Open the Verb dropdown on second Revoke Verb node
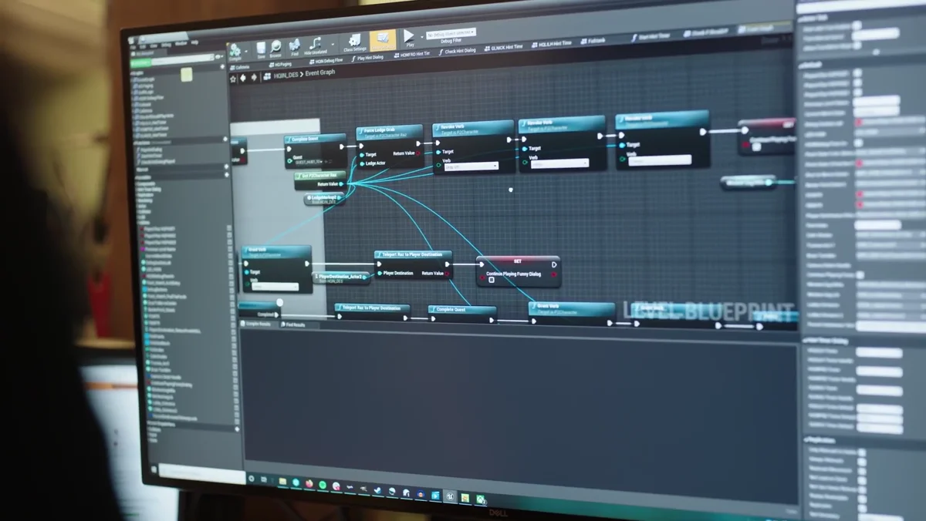 point(559,163)
